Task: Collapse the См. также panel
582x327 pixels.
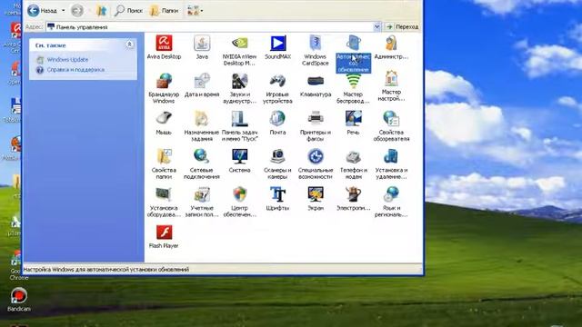Action: (129, 45)
